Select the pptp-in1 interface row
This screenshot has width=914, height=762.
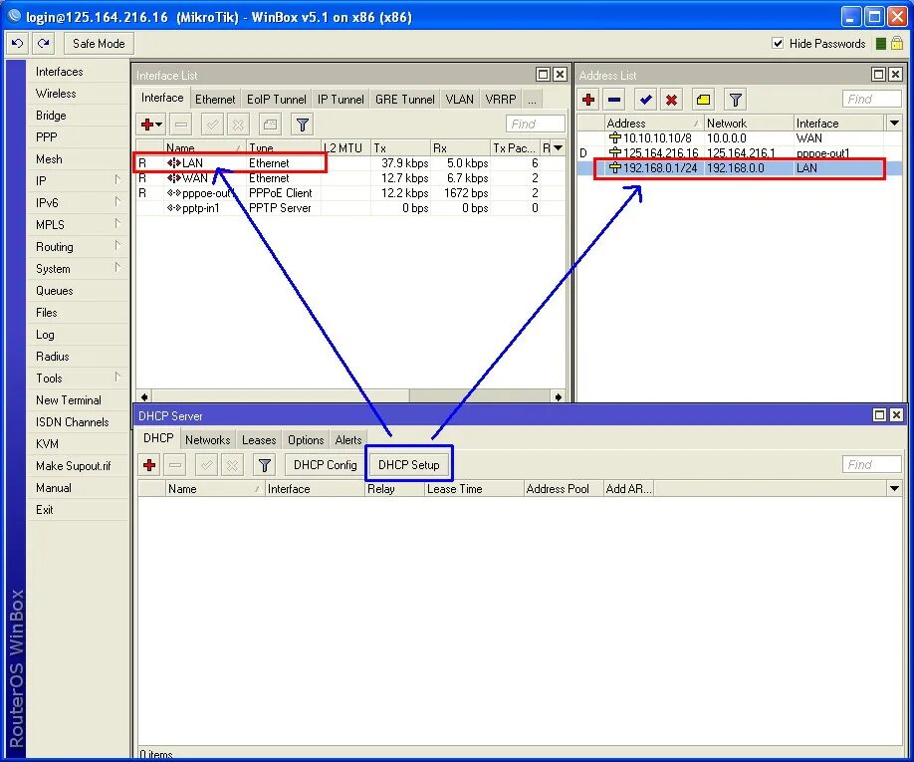click(350, 208)
